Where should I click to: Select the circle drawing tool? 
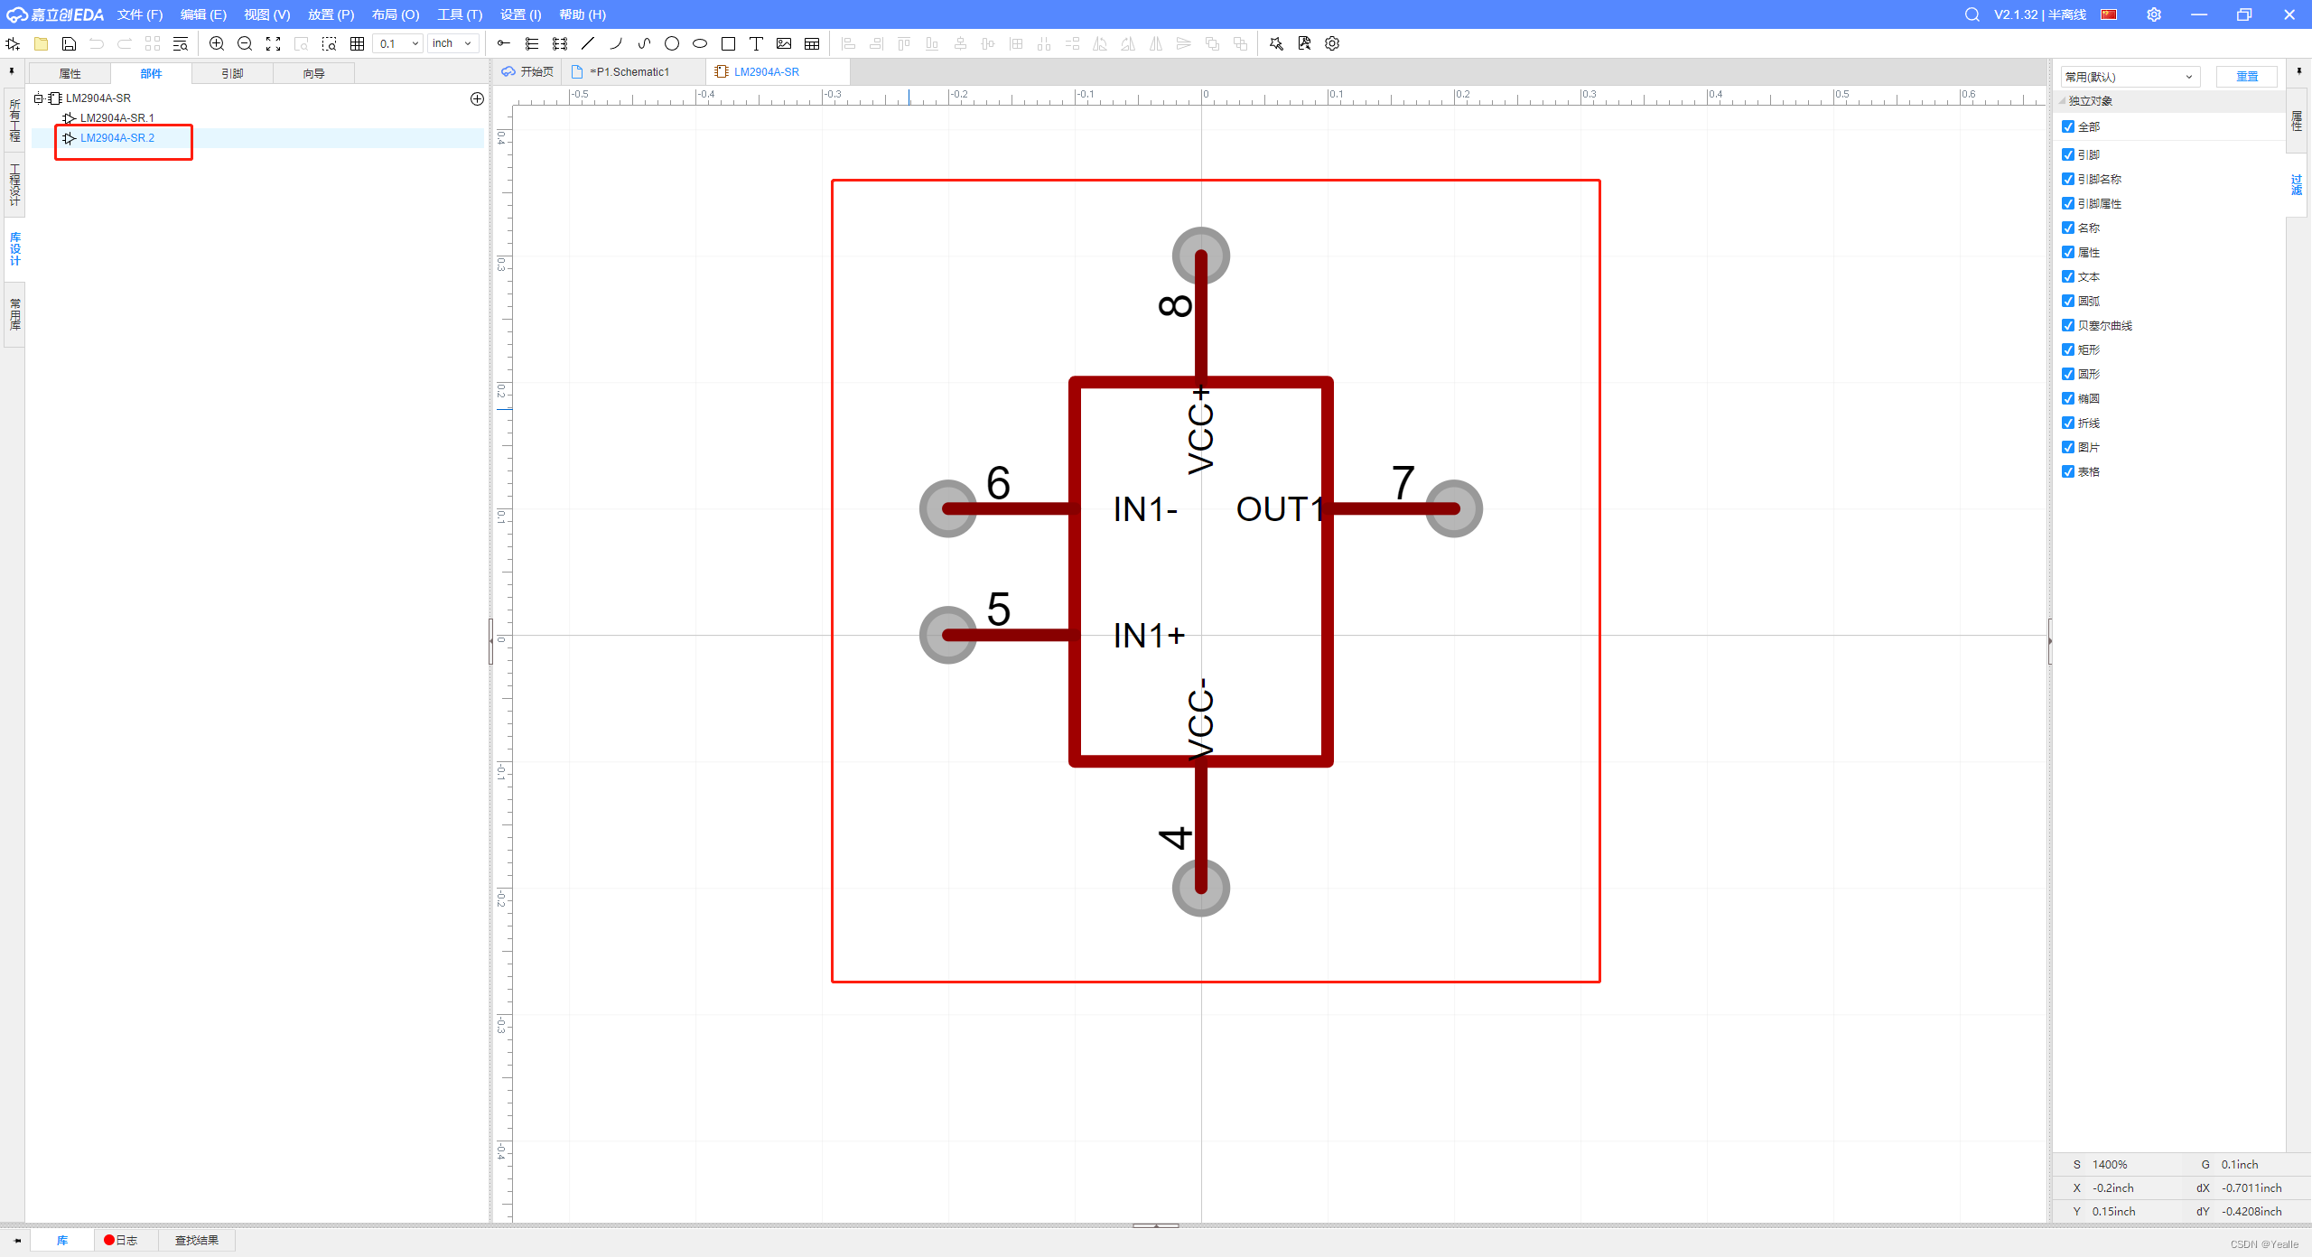pyautogui.click(x=671, y=43)
